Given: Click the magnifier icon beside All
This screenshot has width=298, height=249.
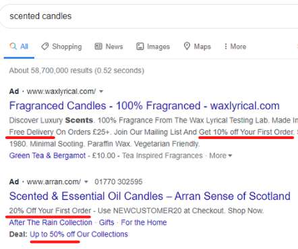Looking at the screenshot, I should tap(13, 47).
